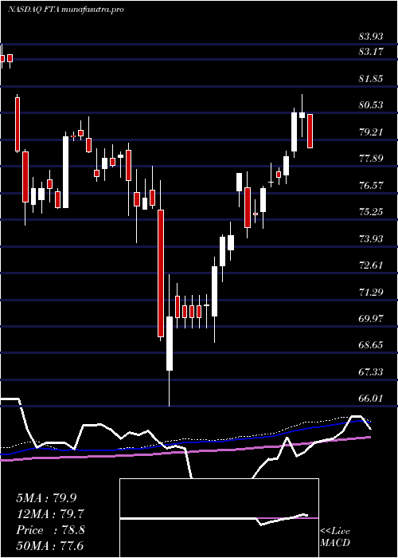Click the last red candlestick at far right

(310, 131)
